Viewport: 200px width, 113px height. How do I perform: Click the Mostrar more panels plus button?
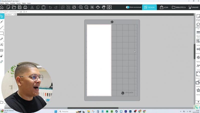click(198, 102)
